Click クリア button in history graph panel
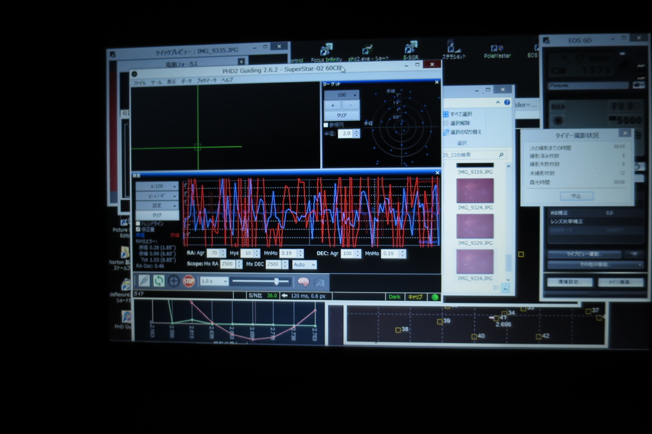652x434 pixels. 157,215
